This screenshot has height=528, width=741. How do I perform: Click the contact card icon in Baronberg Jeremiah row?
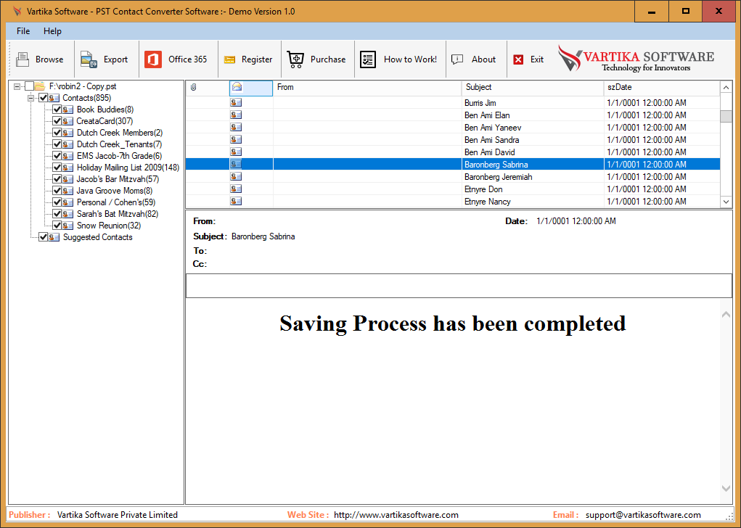click(236, 176)
